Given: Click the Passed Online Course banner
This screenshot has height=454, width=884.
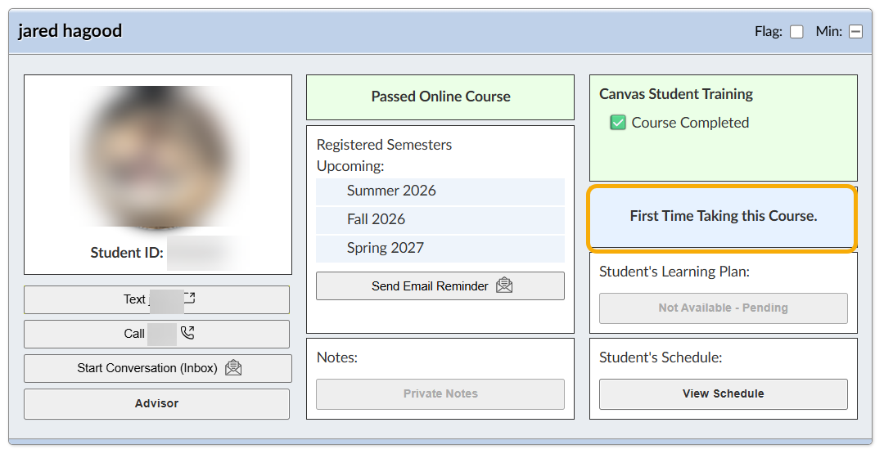Looking at the screenshot, I should pos(440,97).
